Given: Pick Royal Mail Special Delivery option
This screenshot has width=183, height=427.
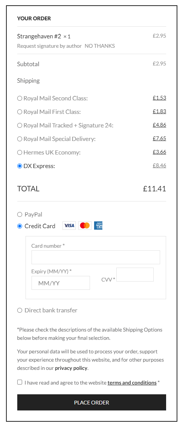Looking at the screenshot, I should [19, 139].
